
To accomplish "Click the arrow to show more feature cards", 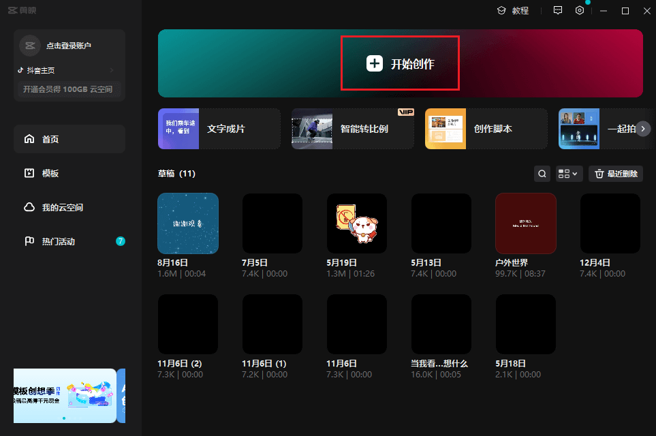I will coord(644,128).
